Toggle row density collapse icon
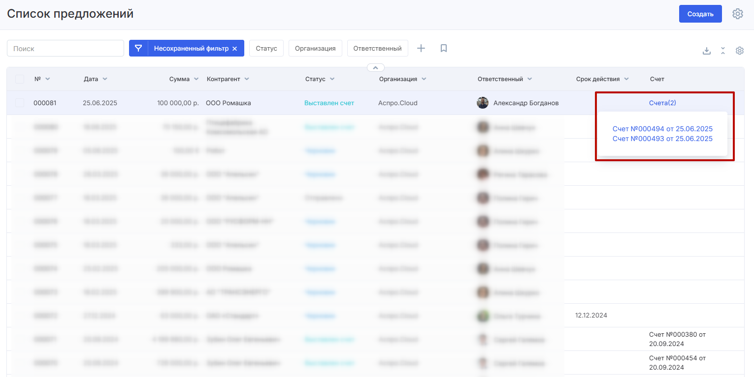Screen dimensions: 754x377 722,51
